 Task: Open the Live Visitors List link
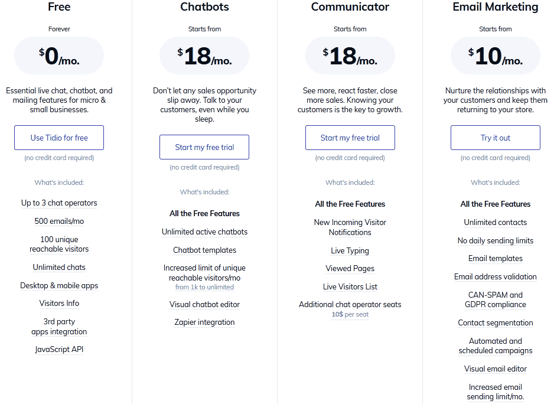point(350,286)
